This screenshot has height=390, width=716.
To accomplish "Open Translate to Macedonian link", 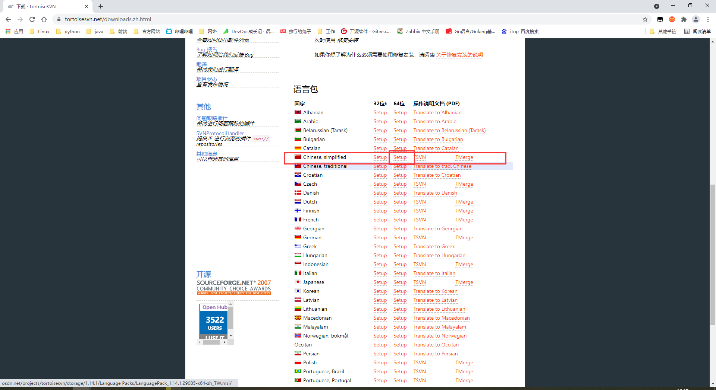I will click(442, 318).
